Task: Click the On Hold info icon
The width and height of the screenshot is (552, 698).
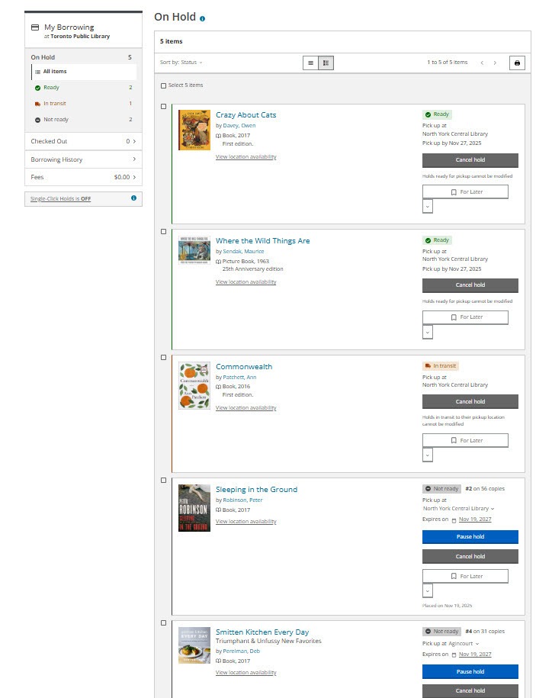Action: click(x=202, y=19)
